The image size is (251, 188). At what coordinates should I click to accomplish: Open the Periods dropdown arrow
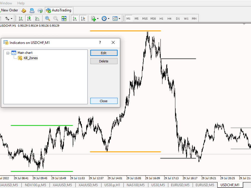tap(108, 18)
